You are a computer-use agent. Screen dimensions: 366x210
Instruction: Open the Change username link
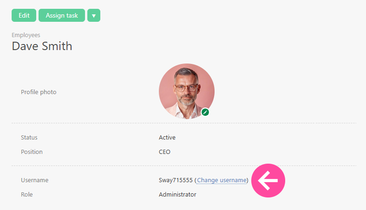tap(222, 180)
